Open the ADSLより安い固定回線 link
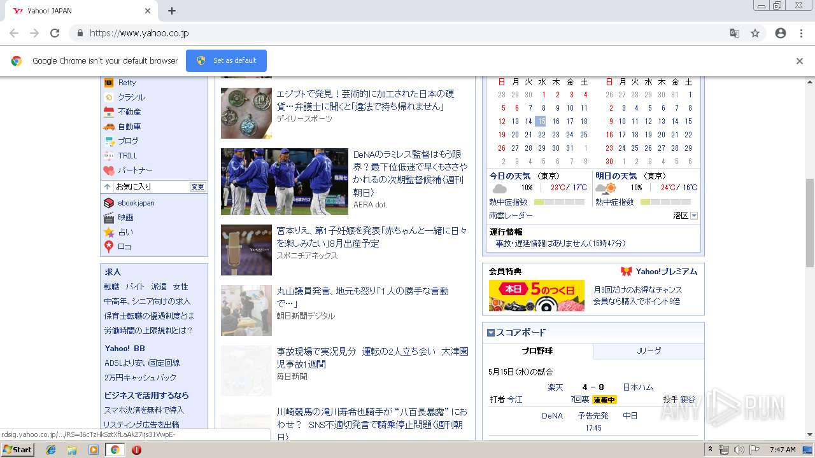815x458 pixels. [x=142, y=363]
